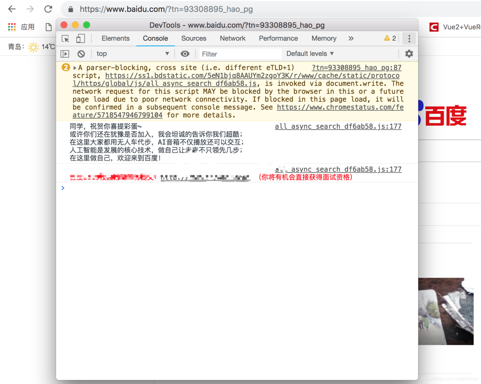Show the console sidebar panel icon
Image resolution: width=481 pixels, height=384 pixels.
tap(65, 54)
